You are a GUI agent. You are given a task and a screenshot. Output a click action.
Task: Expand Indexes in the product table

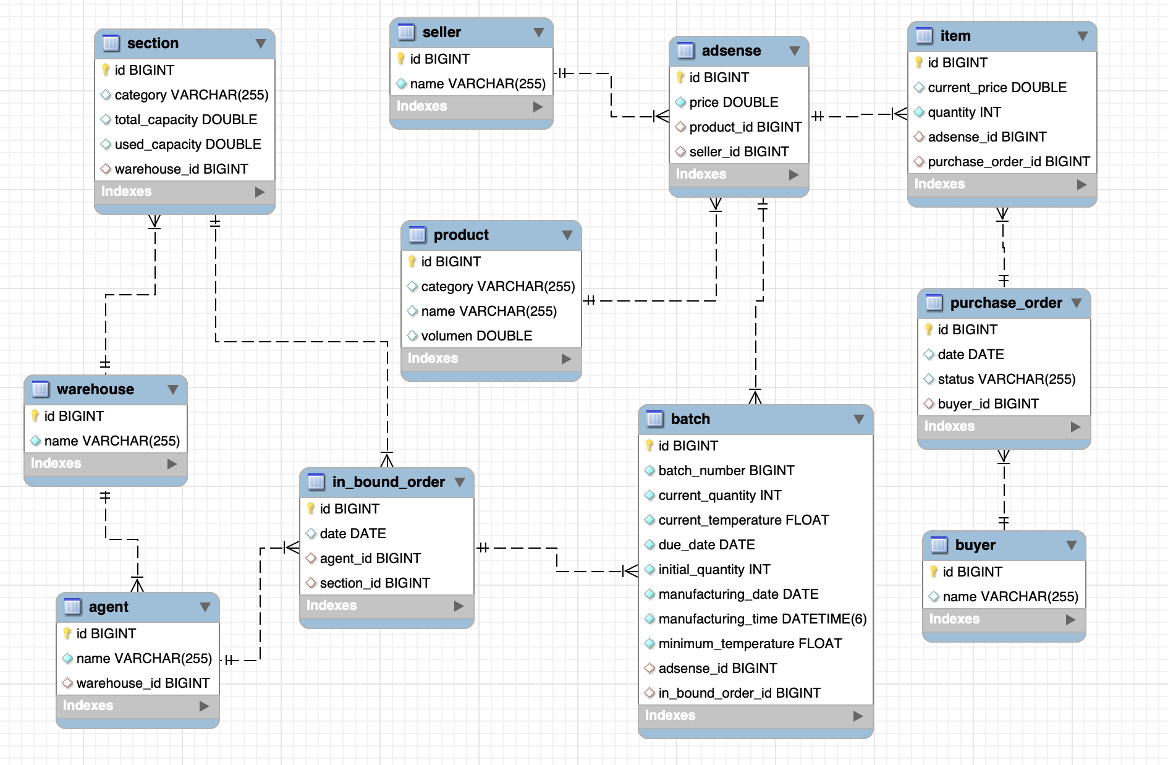coord(567,359)
